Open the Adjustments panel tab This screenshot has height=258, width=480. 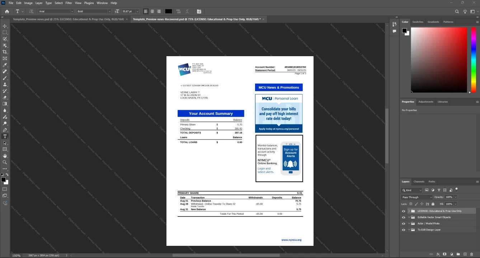pos(425,102)
